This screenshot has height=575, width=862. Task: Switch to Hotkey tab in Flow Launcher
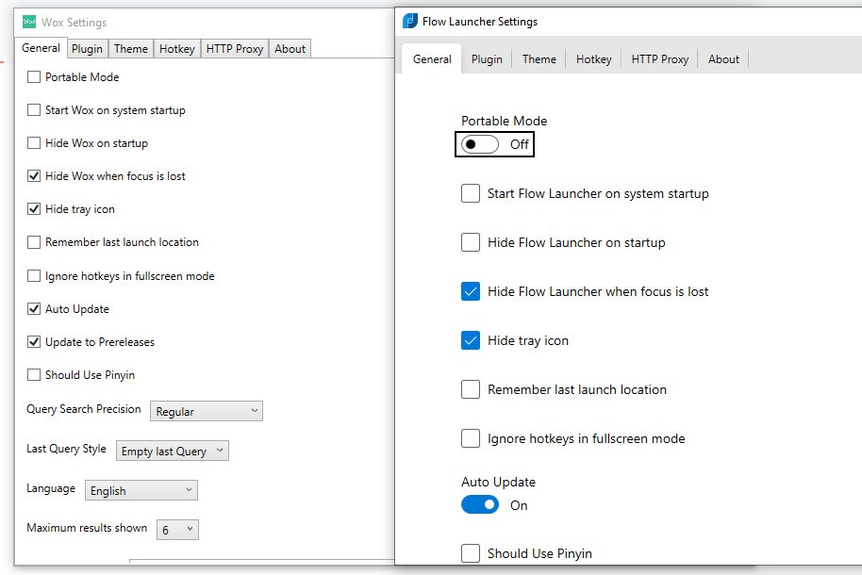coord(594,59)
